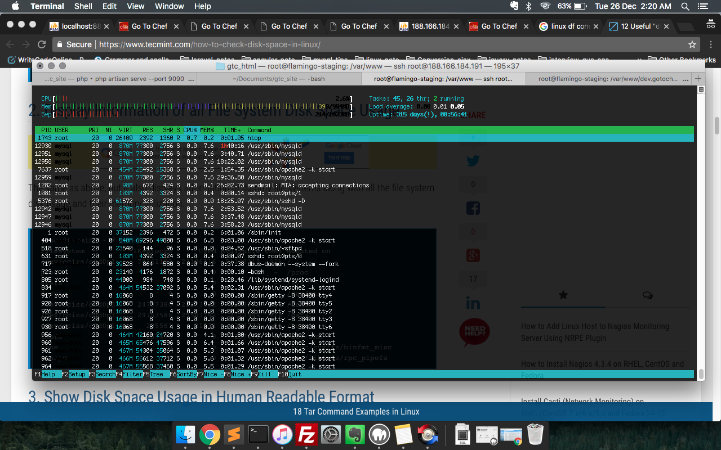This screenshot has height=450, width=721.
Task: Bookmark this page with the star icon
Action: tap(692, 44)
